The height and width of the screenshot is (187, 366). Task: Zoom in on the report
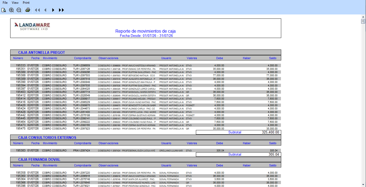(11, 10)
